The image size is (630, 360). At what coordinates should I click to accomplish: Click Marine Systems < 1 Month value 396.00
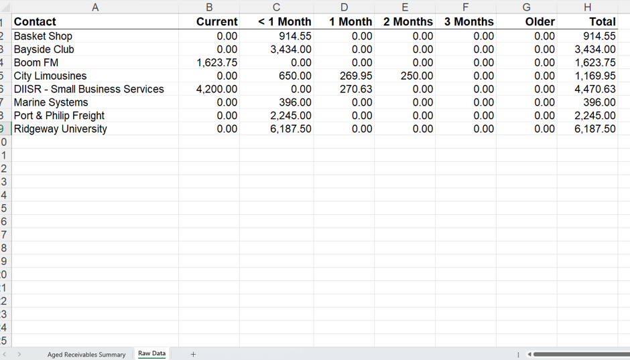(276, 102)
